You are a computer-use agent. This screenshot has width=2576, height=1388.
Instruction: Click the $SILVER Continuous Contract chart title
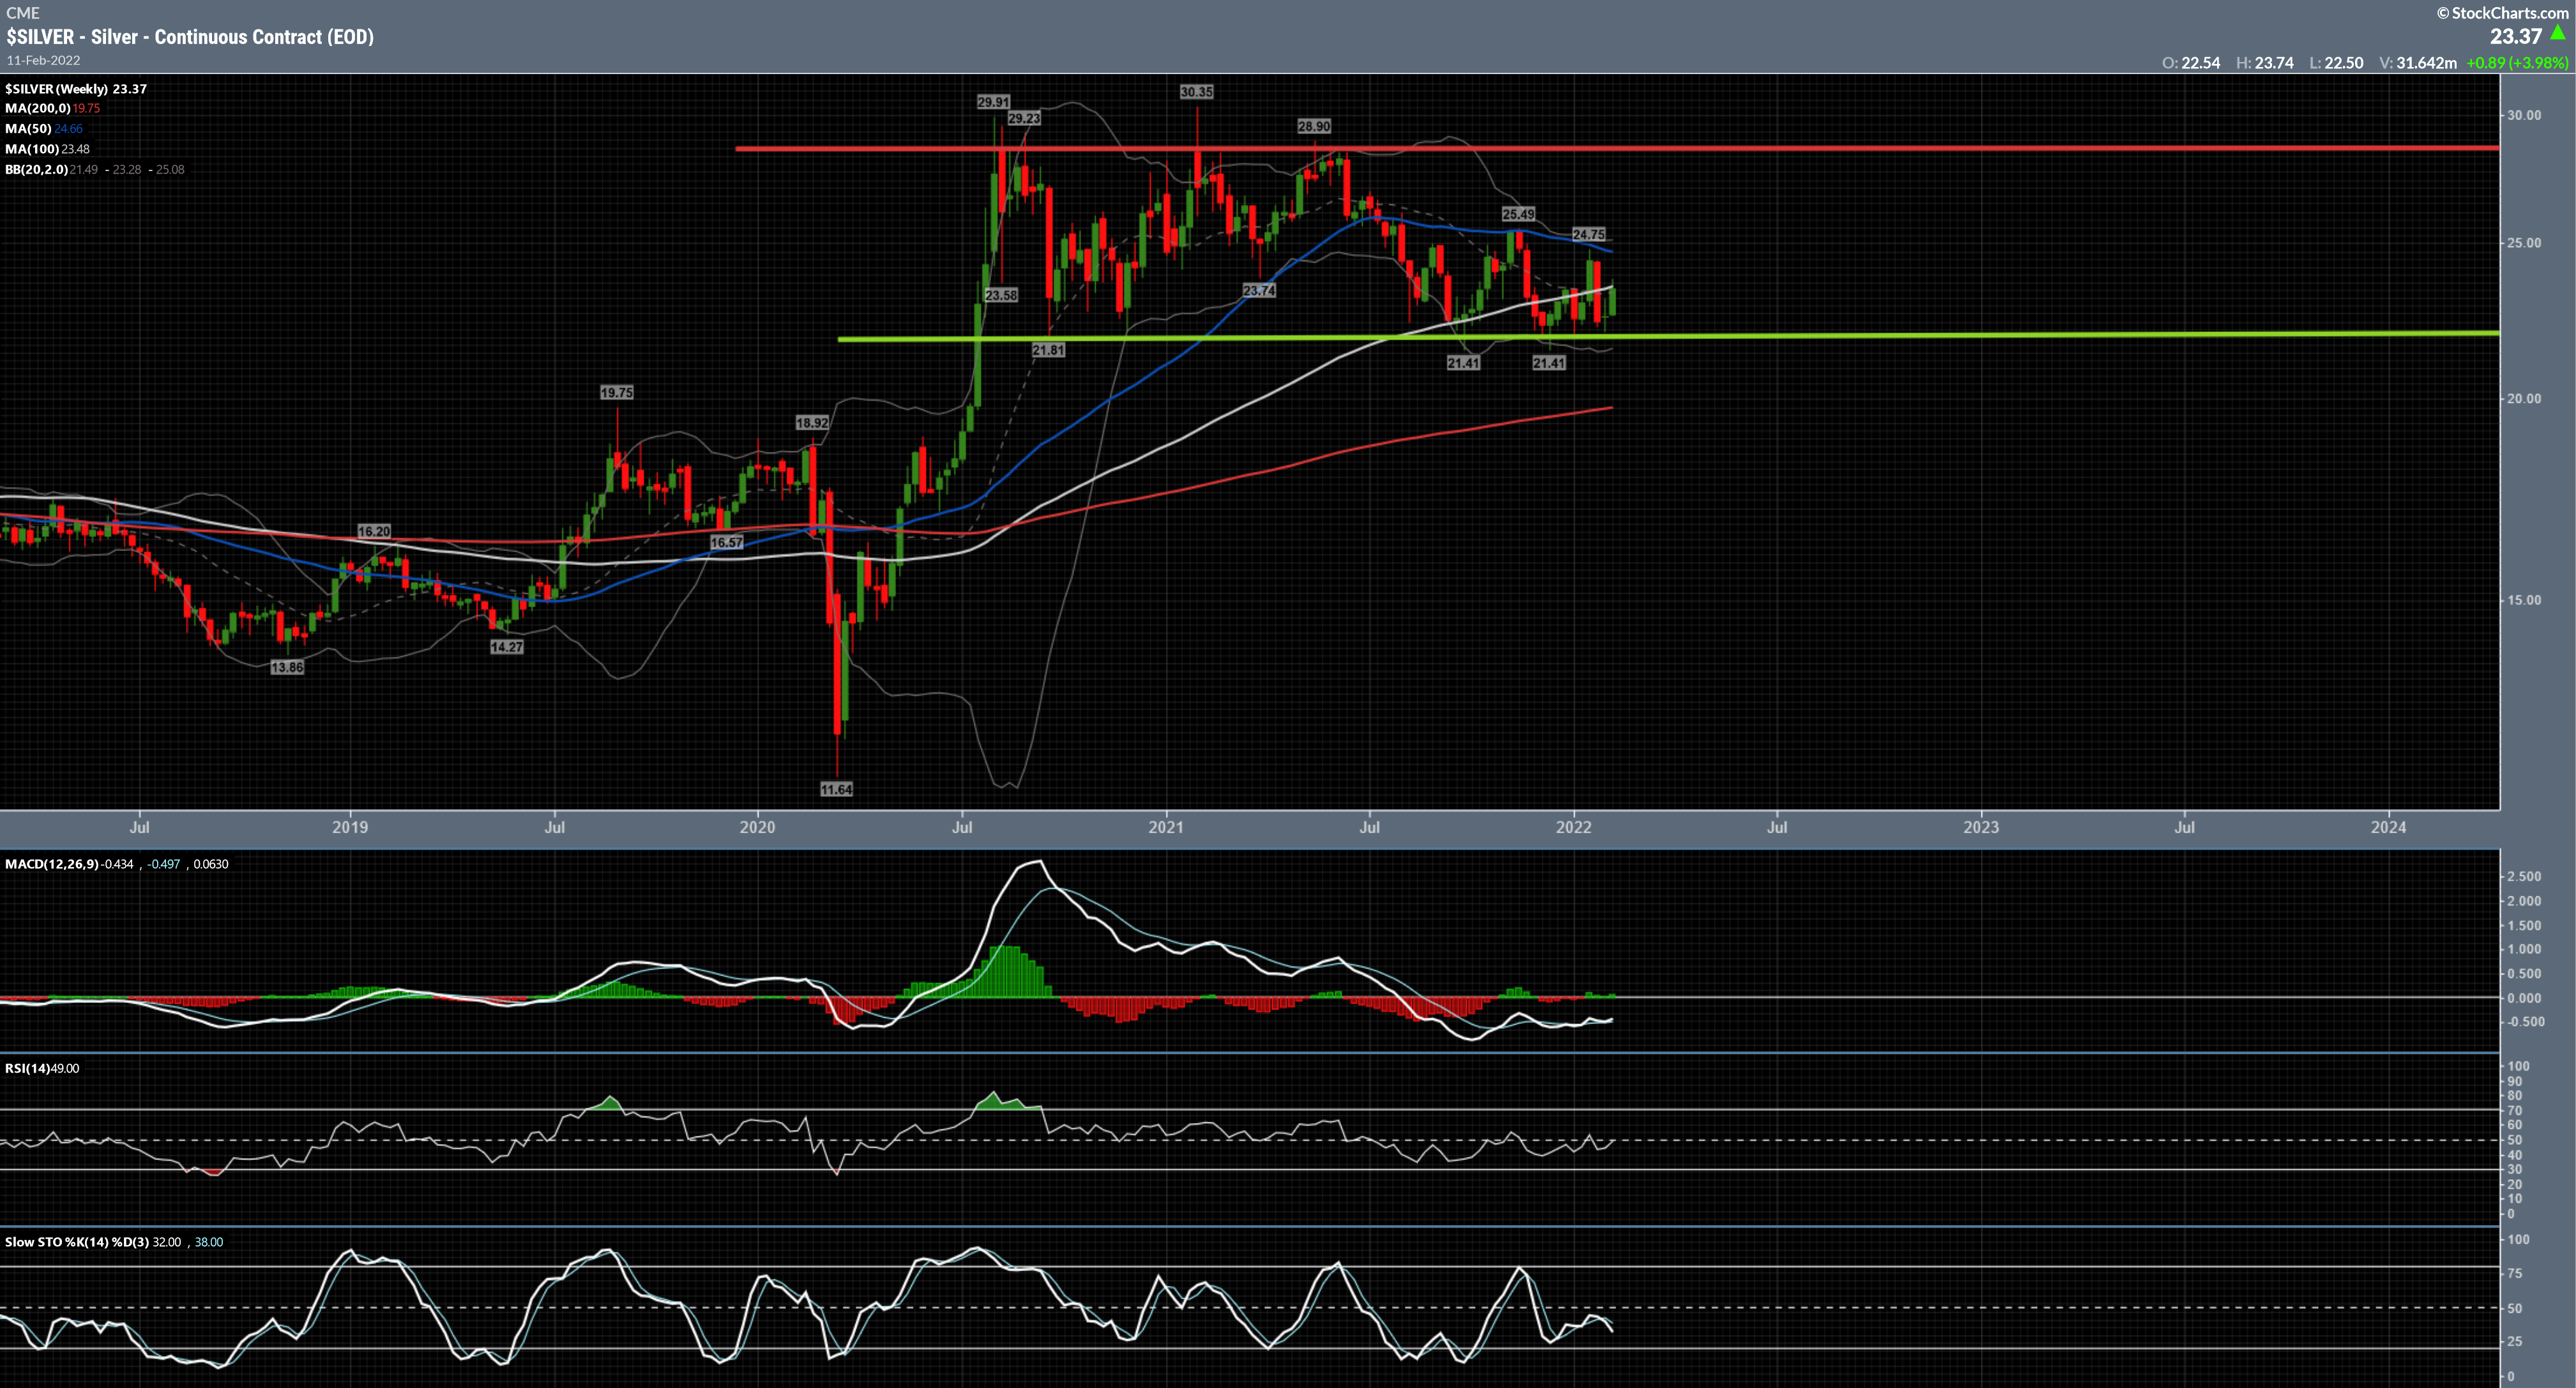coord(190,37)
